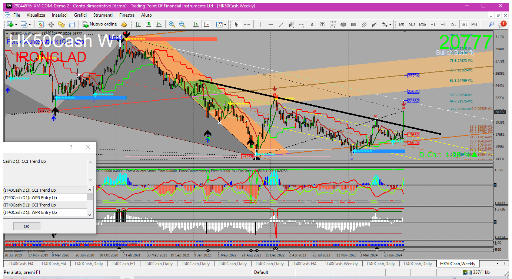
Task: Select the rectangle drawing tool
Action: (x=353, y=24)
